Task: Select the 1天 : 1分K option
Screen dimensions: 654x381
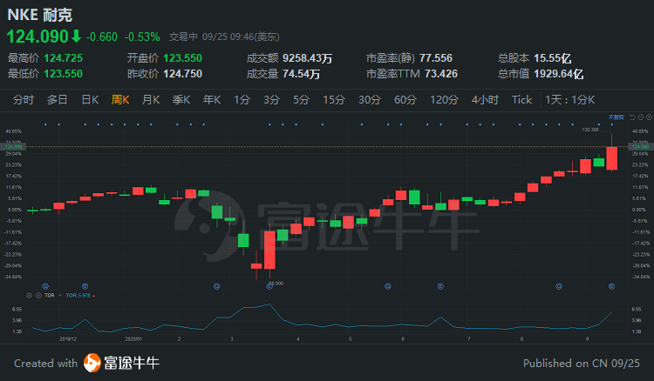Action: click(569, 100)
